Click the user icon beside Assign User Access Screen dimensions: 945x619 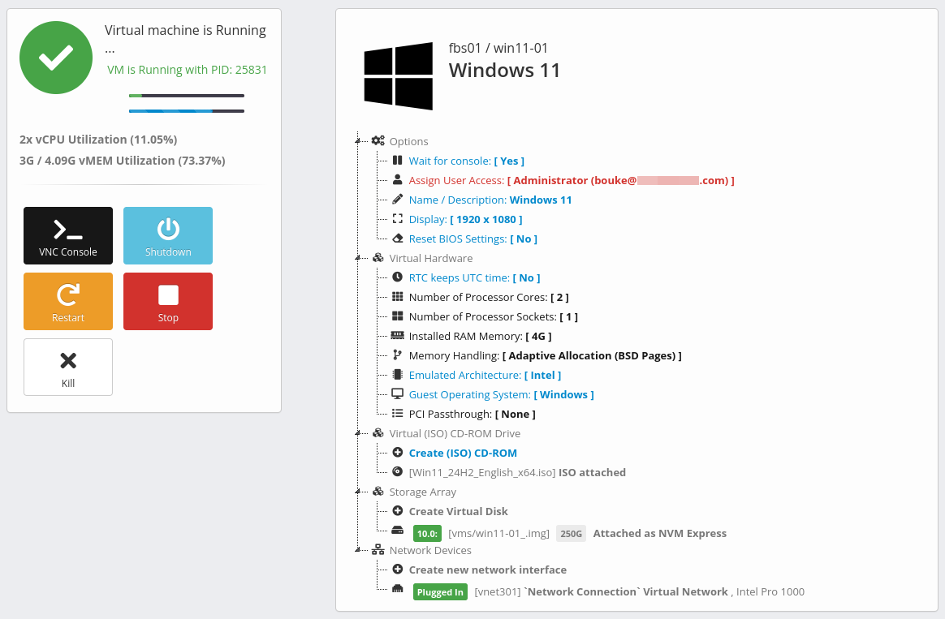click(397, 179)
